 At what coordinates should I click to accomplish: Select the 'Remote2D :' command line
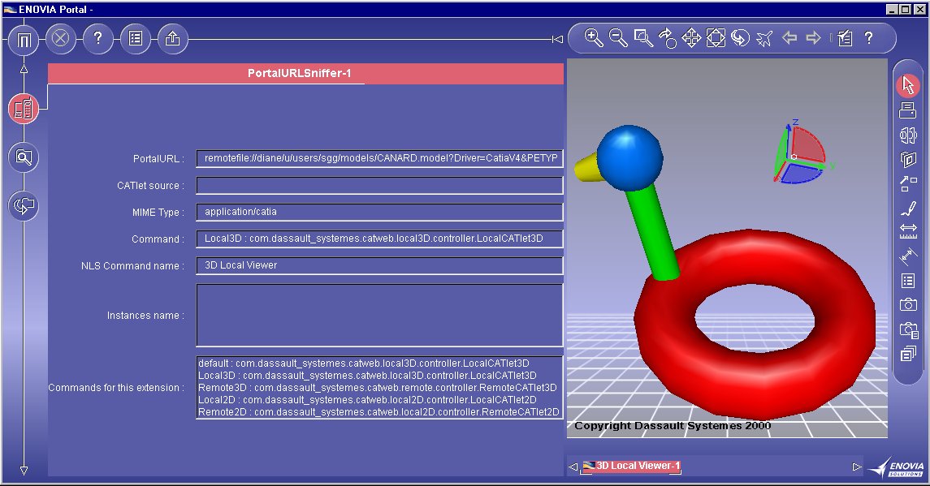click(378, 412)
